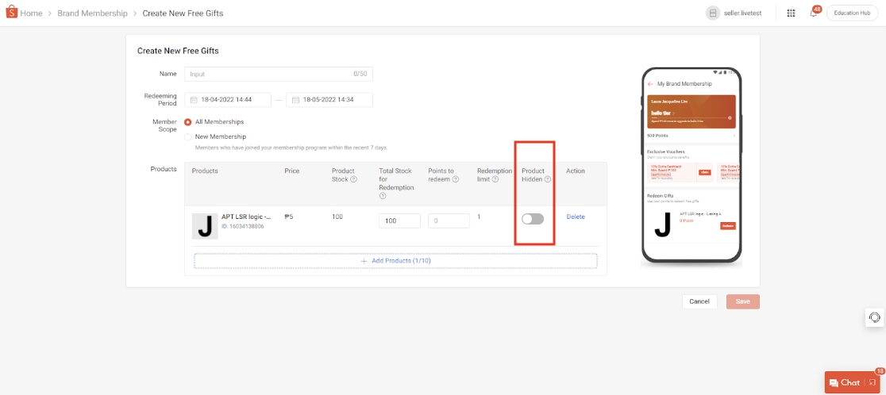
Task: Open the apps grid icon
Action: click(791, 13)
